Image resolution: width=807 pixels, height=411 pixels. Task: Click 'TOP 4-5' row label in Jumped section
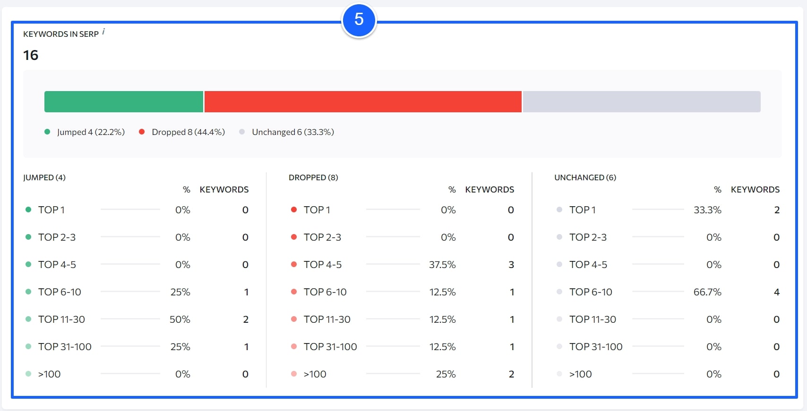pos(57,265)
